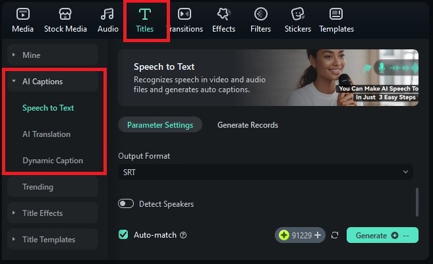Switch to the Generate Records tab
The image size is (433, 264).
point(248,125)
